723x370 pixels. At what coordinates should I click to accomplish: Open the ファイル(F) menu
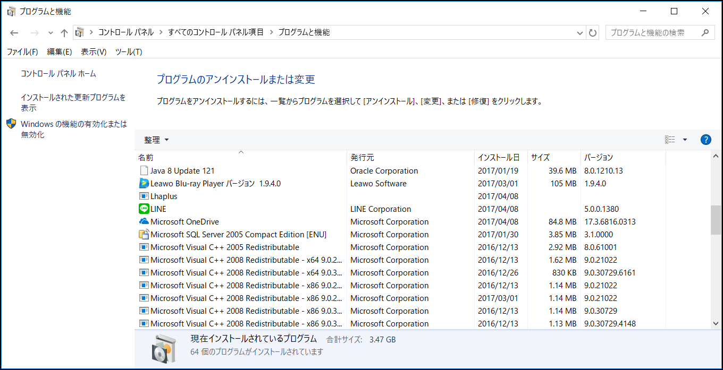[x=22, y=52]
